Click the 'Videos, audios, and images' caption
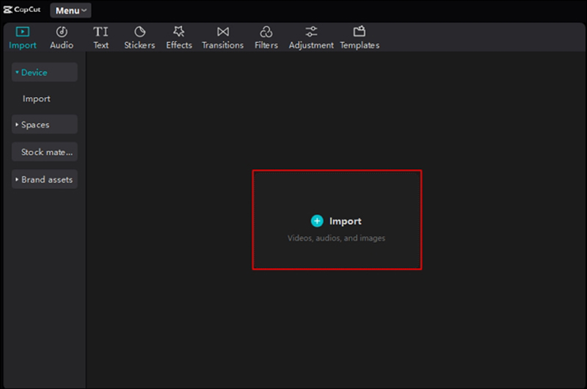This screenshot has width=587, height=389. coord(336,239)
